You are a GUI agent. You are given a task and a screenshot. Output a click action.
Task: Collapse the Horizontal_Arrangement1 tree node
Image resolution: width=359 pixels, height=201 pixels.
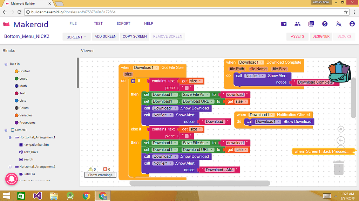(x=10, y=137)
